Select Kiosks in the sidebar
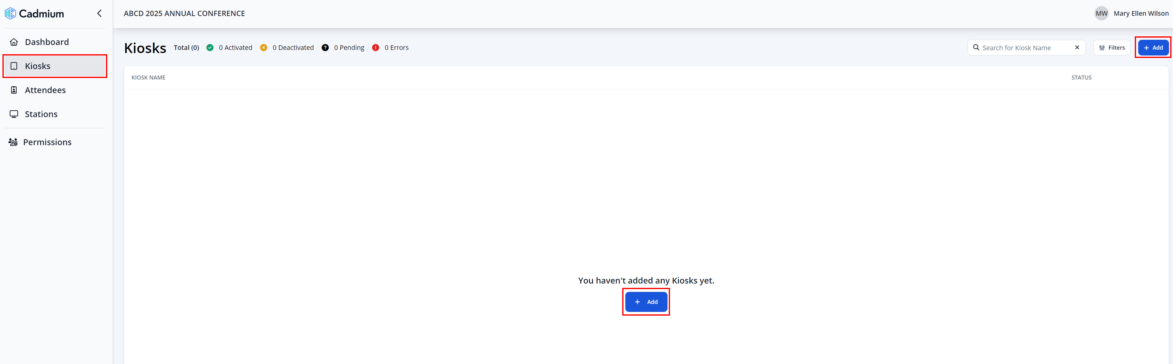 click(37, 66)
